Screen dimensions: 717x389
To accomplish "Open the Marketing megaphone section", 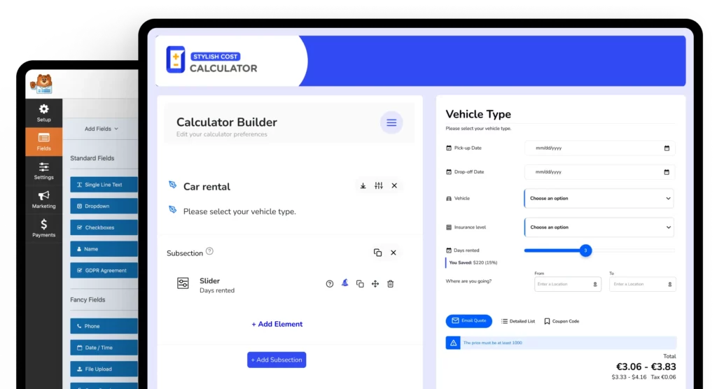I will 44,200.
